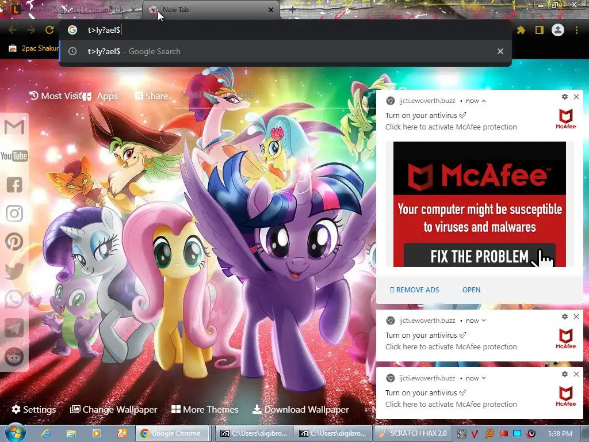Remove the t>ly?ael$ search suggestion
The height and width of the screenshot is (442, 589).
pyautogui.click(x=500, y=51)
